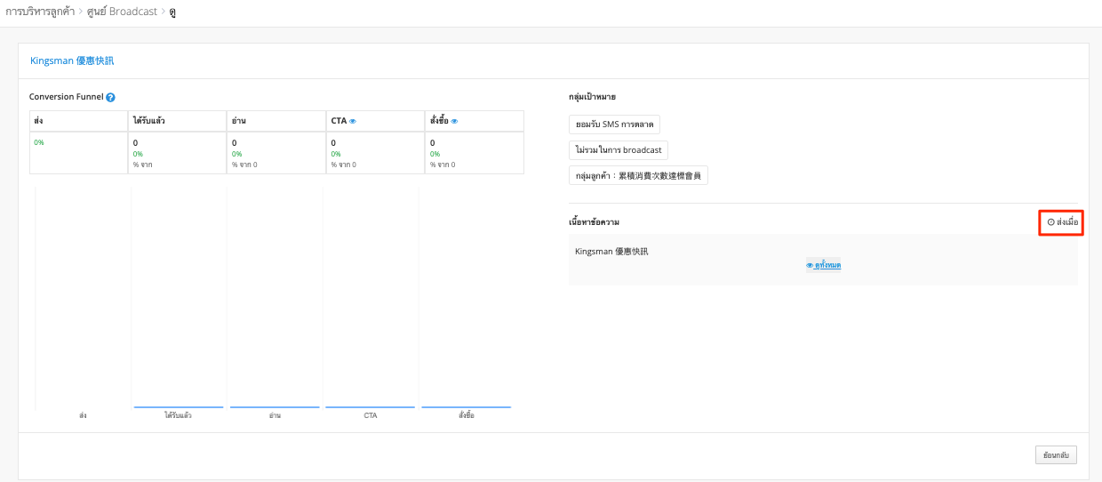
Task: Click the อ่าน funnel column header
Action: pos(276,121)
